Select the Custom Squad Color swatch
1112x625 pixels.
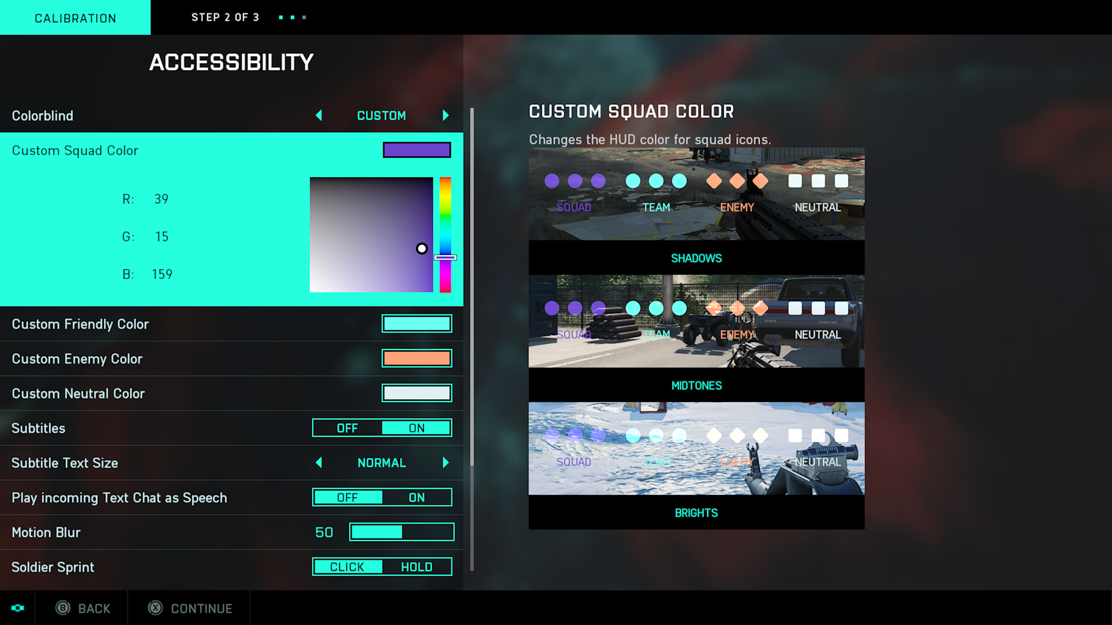(416, 149)
